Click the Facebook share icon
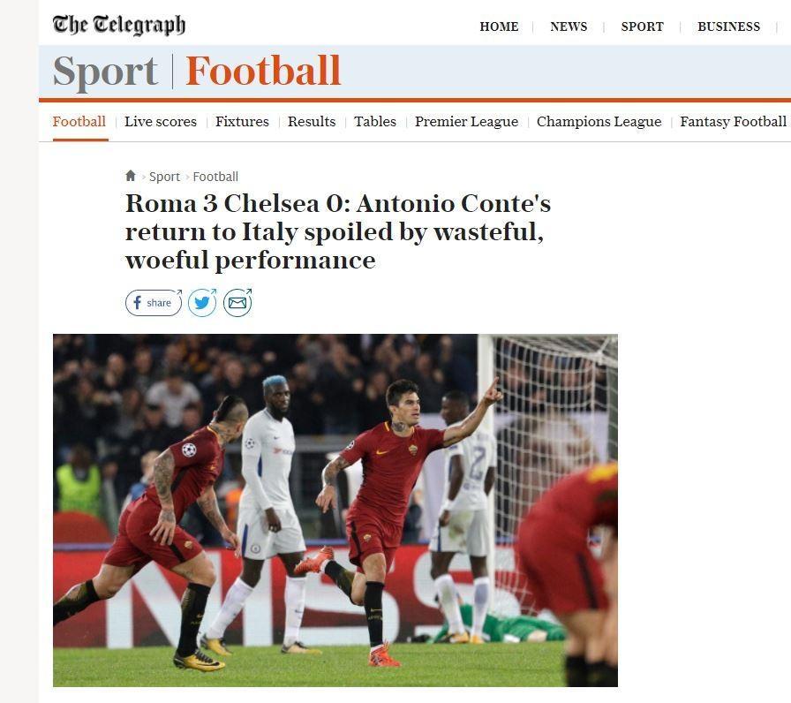The height and width of the screenshot is (703, 791). 154,303
